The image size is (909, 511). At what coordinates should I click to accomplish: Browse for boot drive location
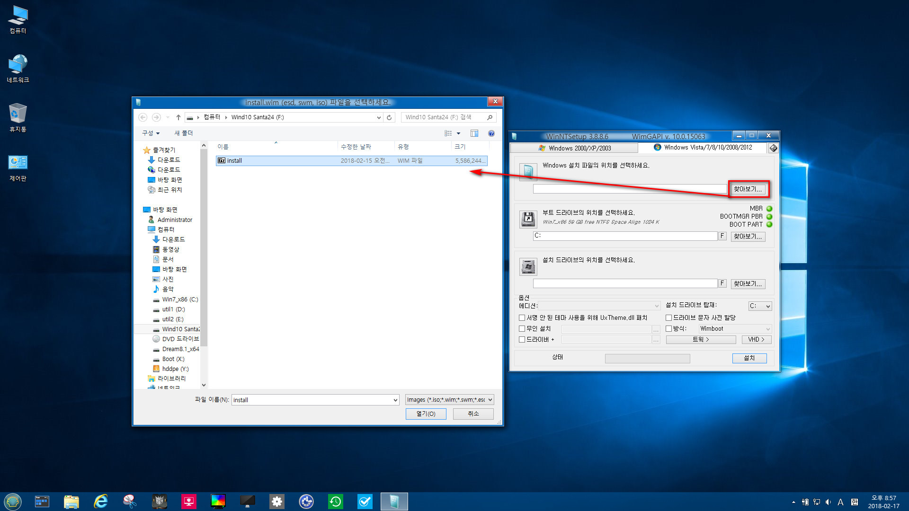click(748, 237)
